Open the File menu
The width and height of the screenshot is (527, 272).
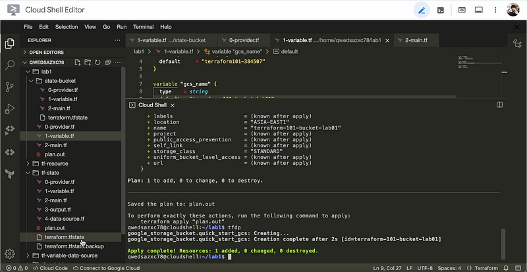pos(28,27)
